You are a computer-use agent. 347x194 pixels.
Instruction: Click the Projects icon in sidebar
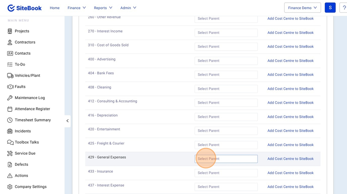(10, 31)
